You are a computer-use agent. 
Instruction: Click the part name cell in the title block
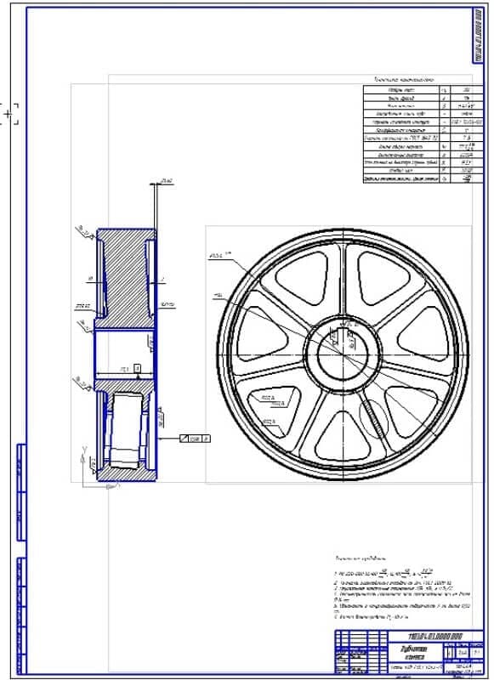(415, 653)
